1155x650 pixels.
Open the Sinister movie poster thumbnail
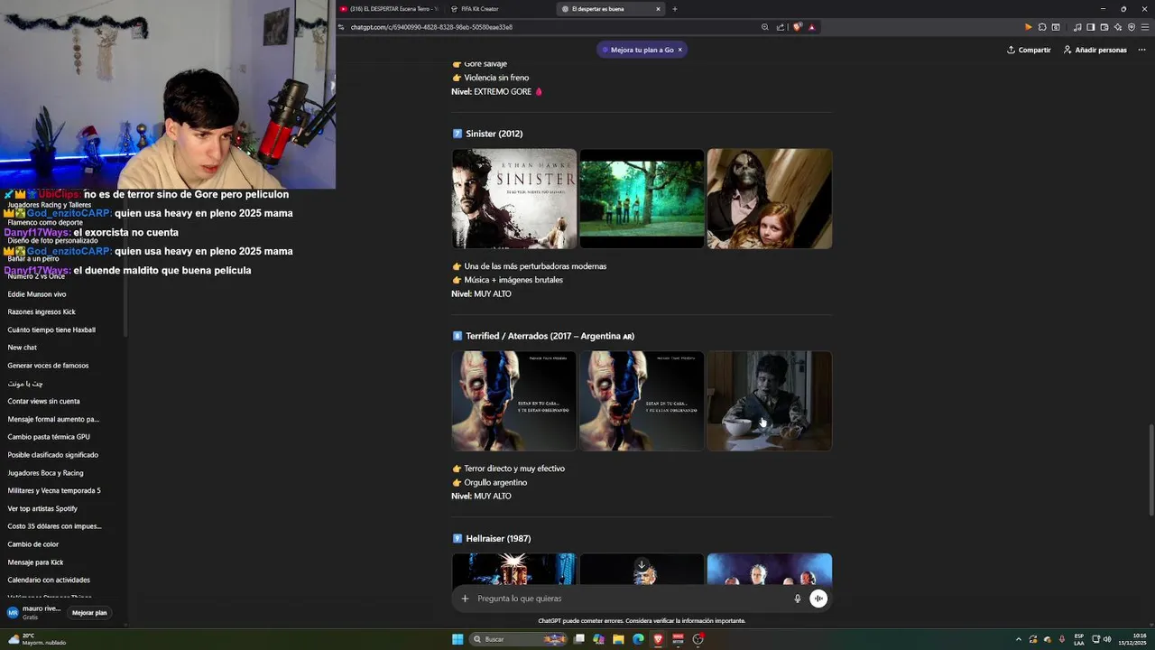514,199
